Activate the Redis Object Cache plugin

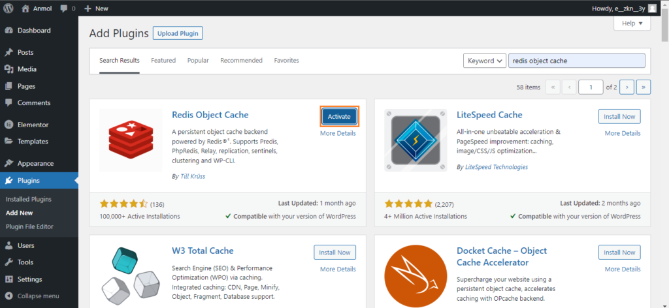[339, 116]
